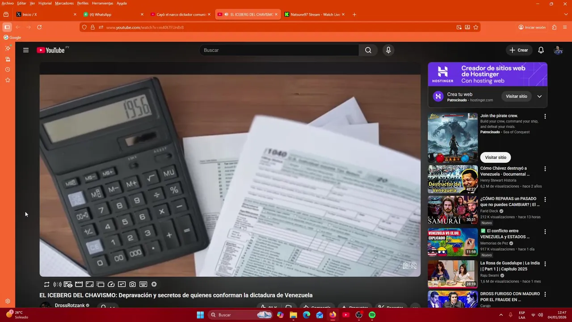Go to the YouTube home logo
This screenshot has height=322, width=572.
coord(50,50)
